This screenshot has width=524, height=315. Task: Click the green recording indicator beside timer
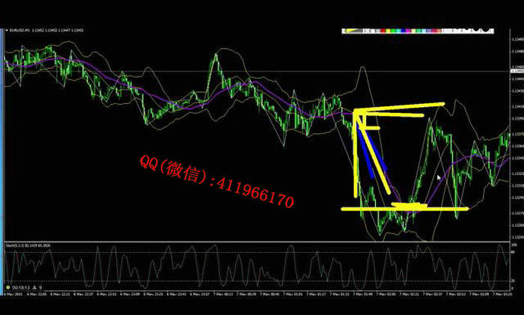point(7,286)
